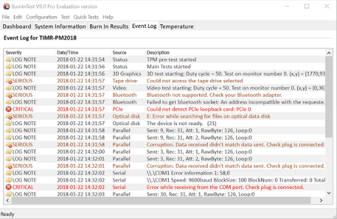
Task: Click the LOG NOTE icon for TPM pre-test
Action: pos(8,59)
